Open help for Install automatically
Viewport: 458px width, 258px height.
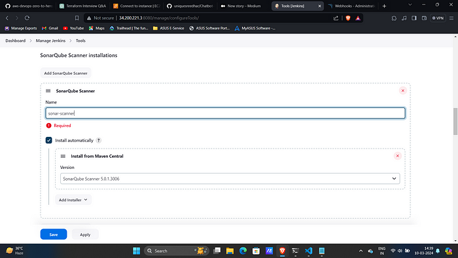click(99, 140)
